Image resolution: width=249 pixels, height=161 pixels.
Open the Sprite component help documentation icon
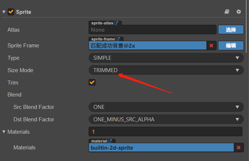[227, 12]
